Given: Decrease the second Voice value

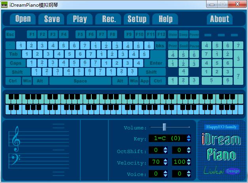Looking at the screenshot, I should pos(189,176).
